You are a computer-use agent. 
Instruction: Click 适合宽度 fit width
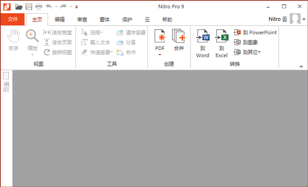pyautogui.click(x=57, y=33)
